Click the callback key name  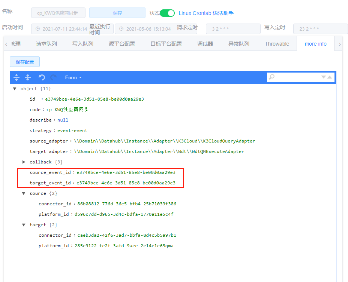[x=40, y=162]
